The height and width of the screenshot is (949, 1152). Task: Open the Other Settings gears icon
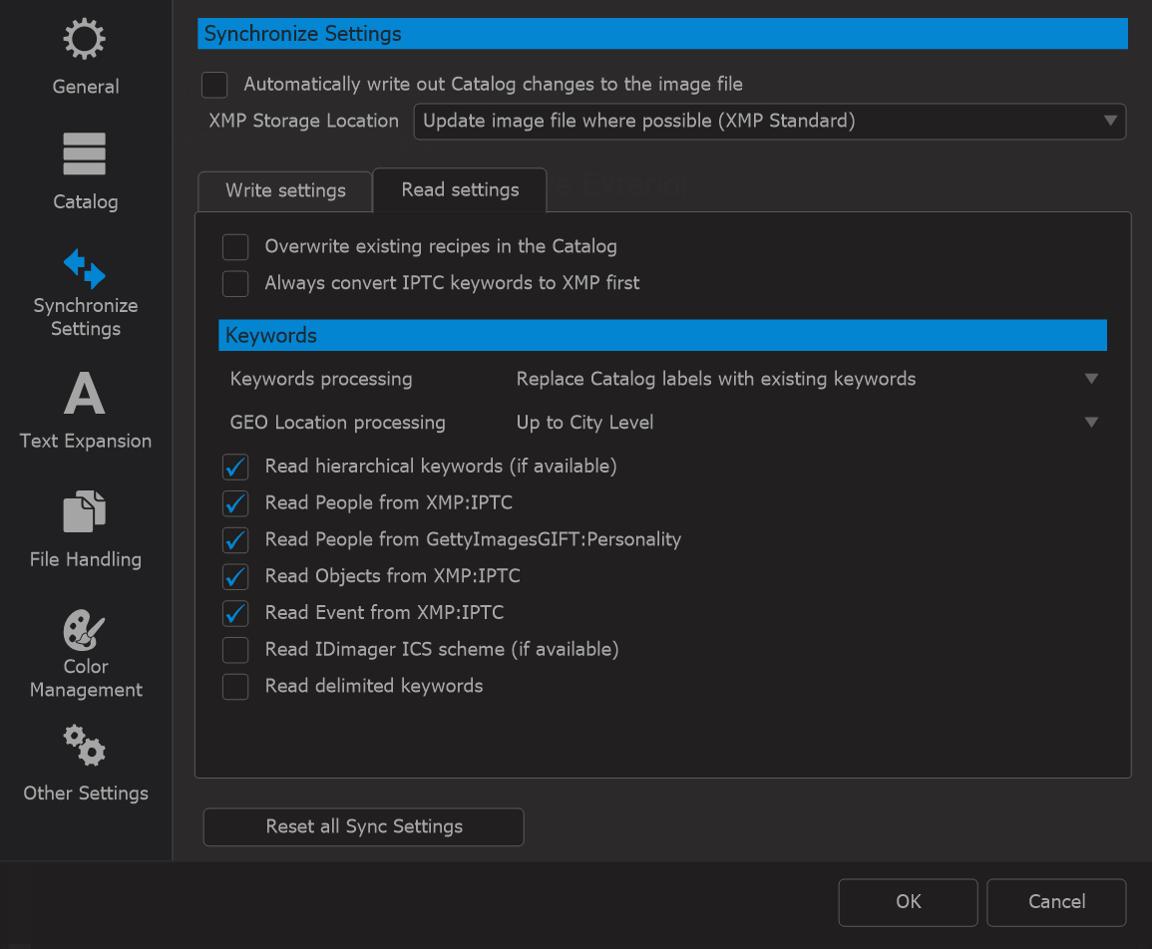pyautogui.click(x=85, y=746)
